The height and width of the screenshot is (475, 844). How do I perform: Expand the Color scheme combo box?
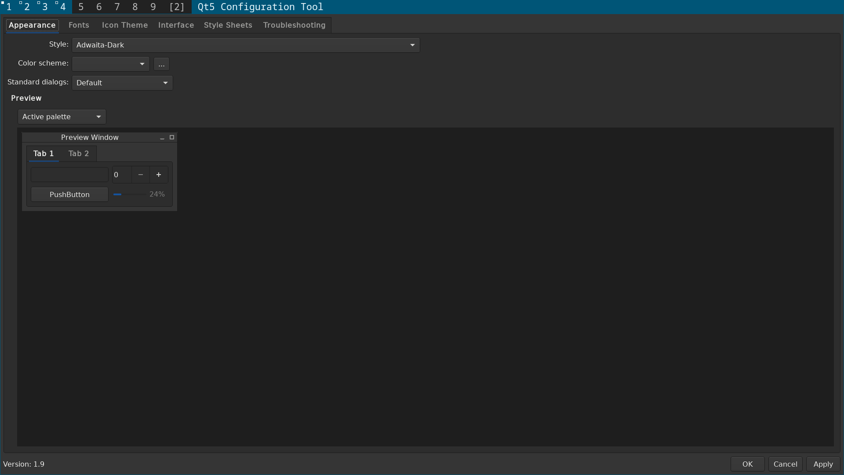(x=111, y=64)
